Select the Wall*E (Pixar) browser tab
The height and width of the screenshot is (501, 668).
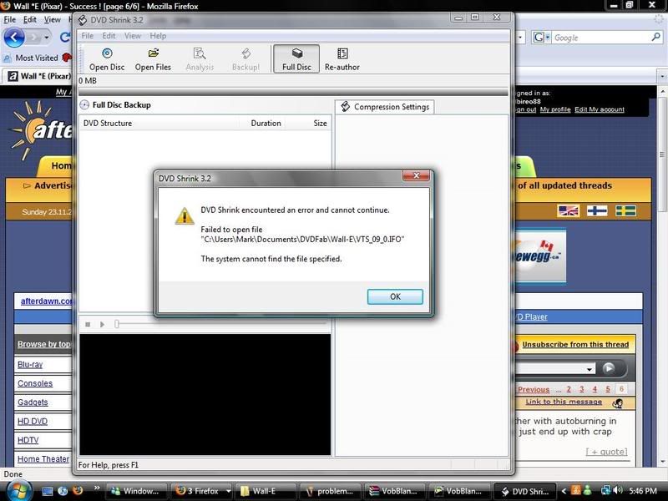click(39, 76)
